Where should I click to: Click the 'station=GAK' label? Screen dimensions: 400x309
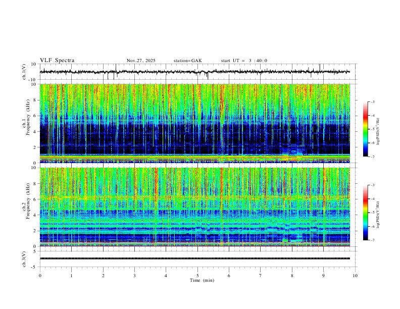(x=187, y=61)
